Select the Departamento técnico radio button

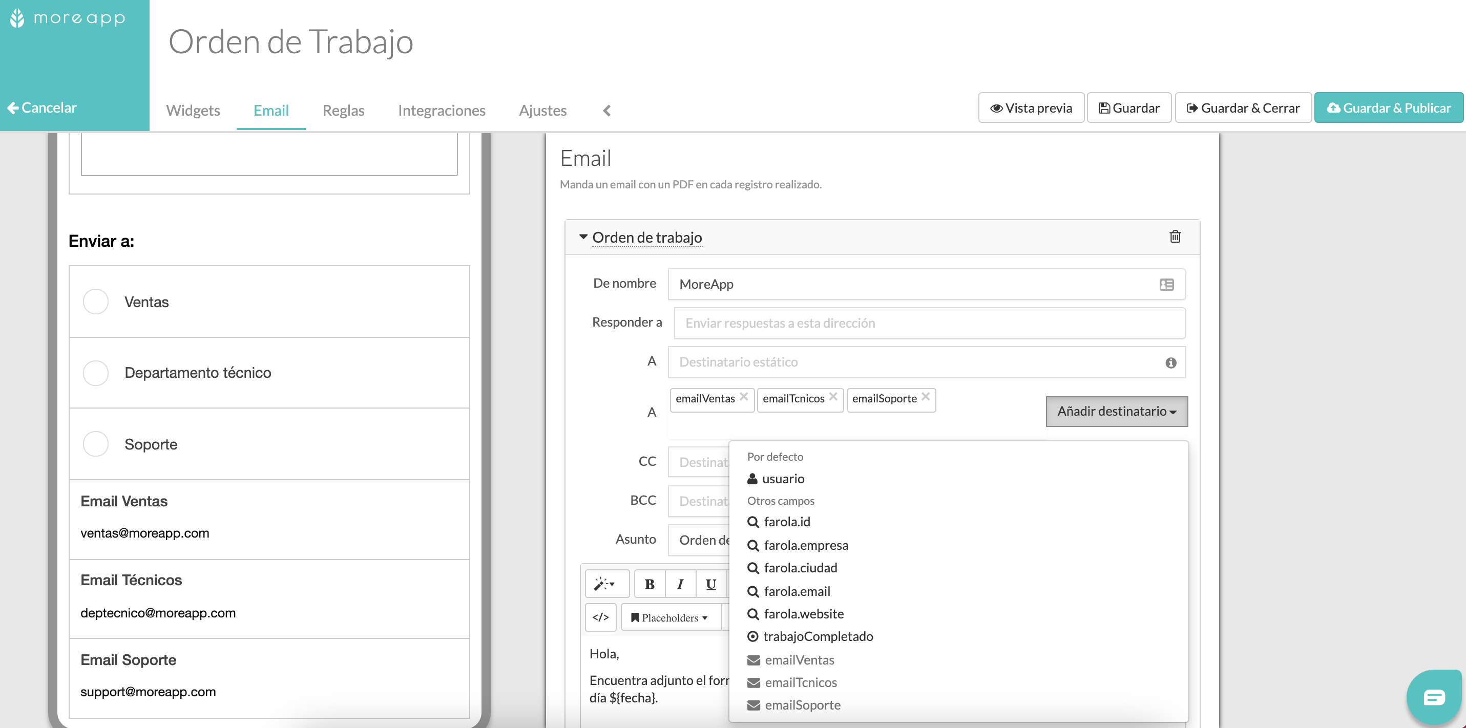pos(96,373)
